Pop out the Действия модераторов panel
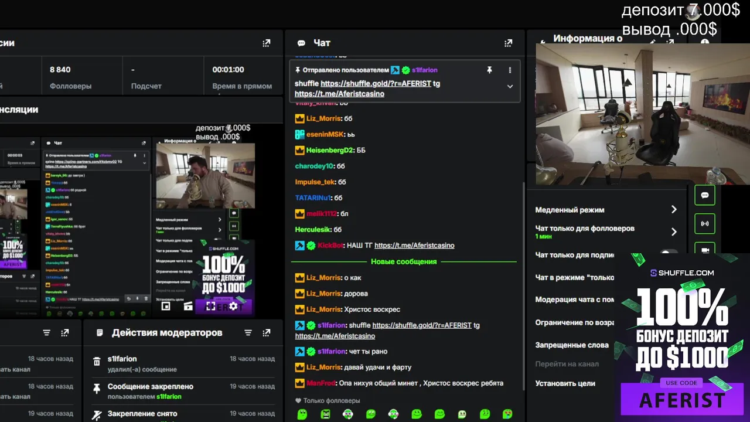This screenshot has width=750, height=422. 267,332
